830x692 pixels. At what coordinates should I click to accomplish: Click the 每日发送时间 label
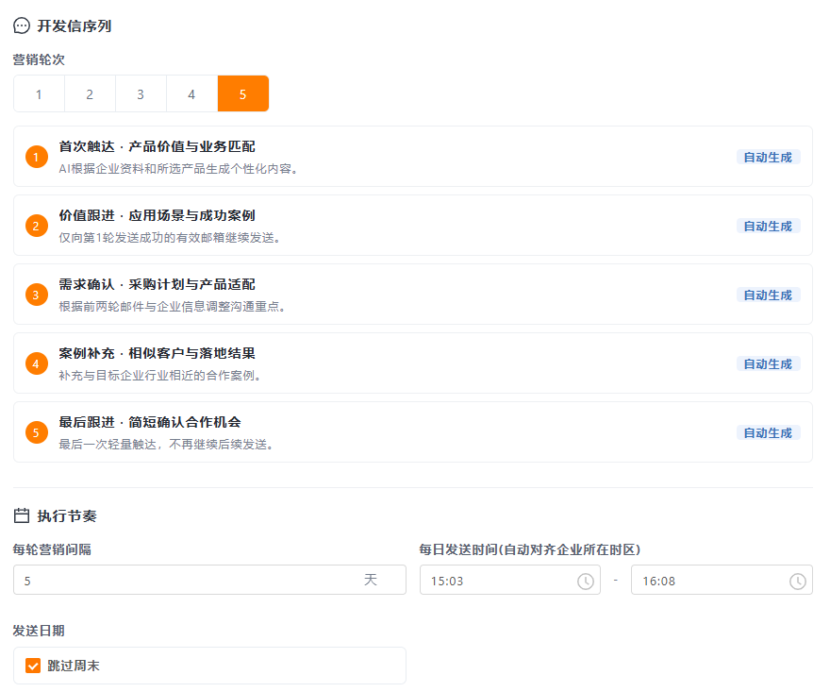(530, 549)
